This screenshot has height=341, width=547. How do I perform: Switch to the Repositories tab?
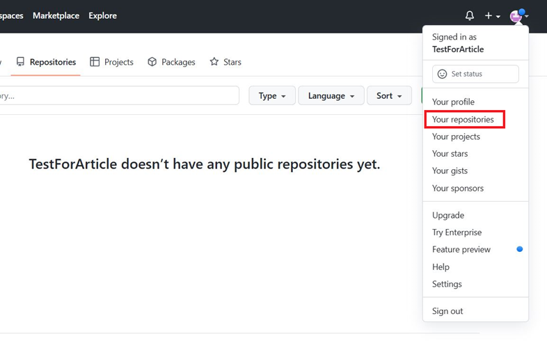coord(46,62)
